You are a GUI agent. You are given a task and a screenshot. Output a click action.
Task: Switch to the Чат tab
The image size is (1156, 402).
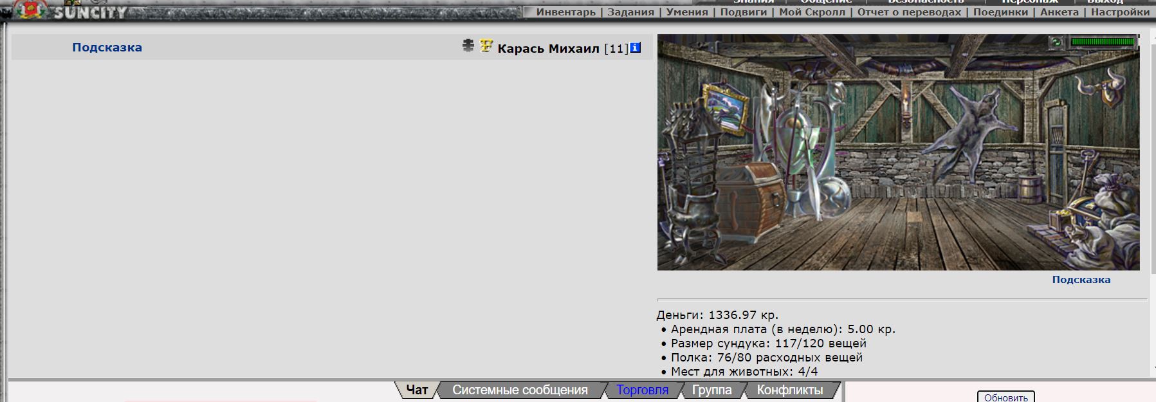pyautogui.click(x=417, y=390)
